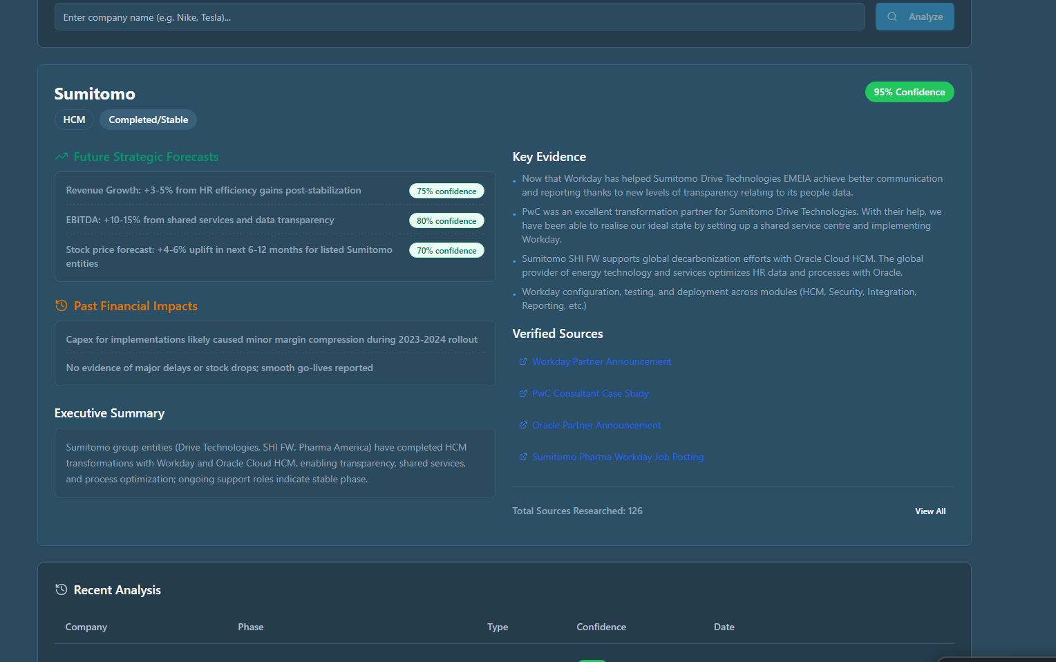
Task: Click the Key Evidence heading
Action: tap(549, 157)
